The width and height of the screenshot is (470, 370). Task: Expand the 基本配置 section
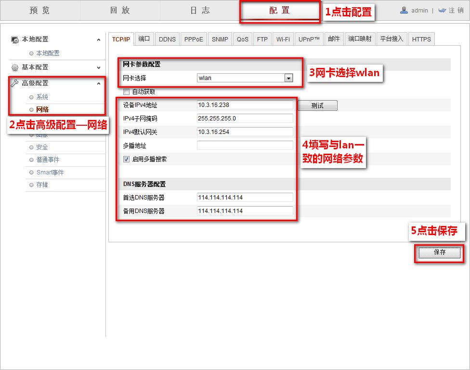[x=100, y=67]
